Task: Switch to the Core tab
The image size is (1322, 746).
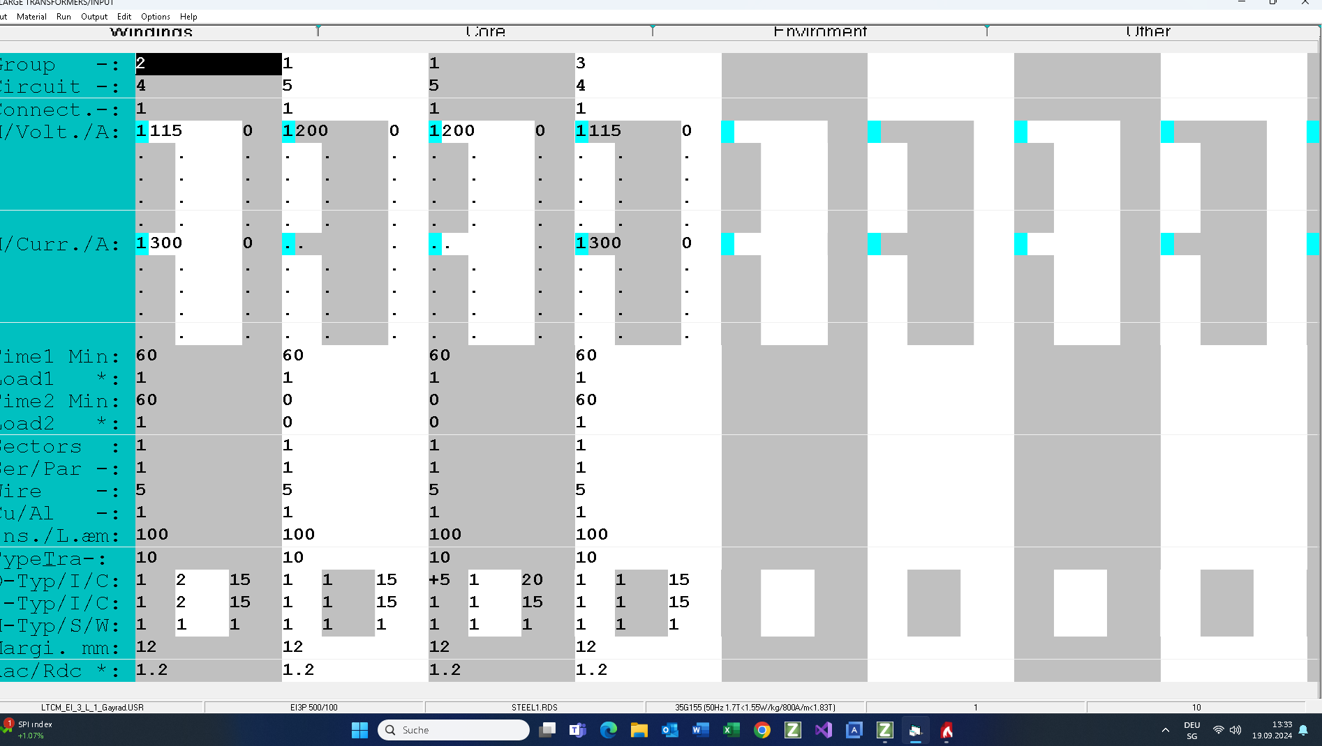Action: (486, 31)
